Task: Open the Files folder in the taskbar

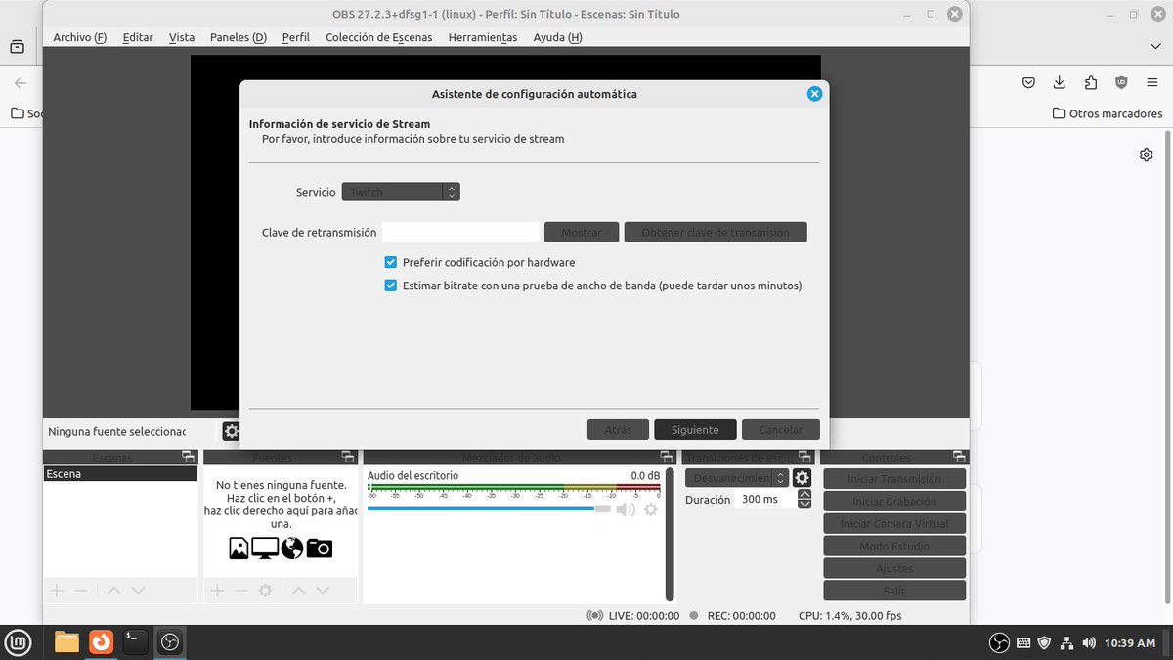Action: 66,642
